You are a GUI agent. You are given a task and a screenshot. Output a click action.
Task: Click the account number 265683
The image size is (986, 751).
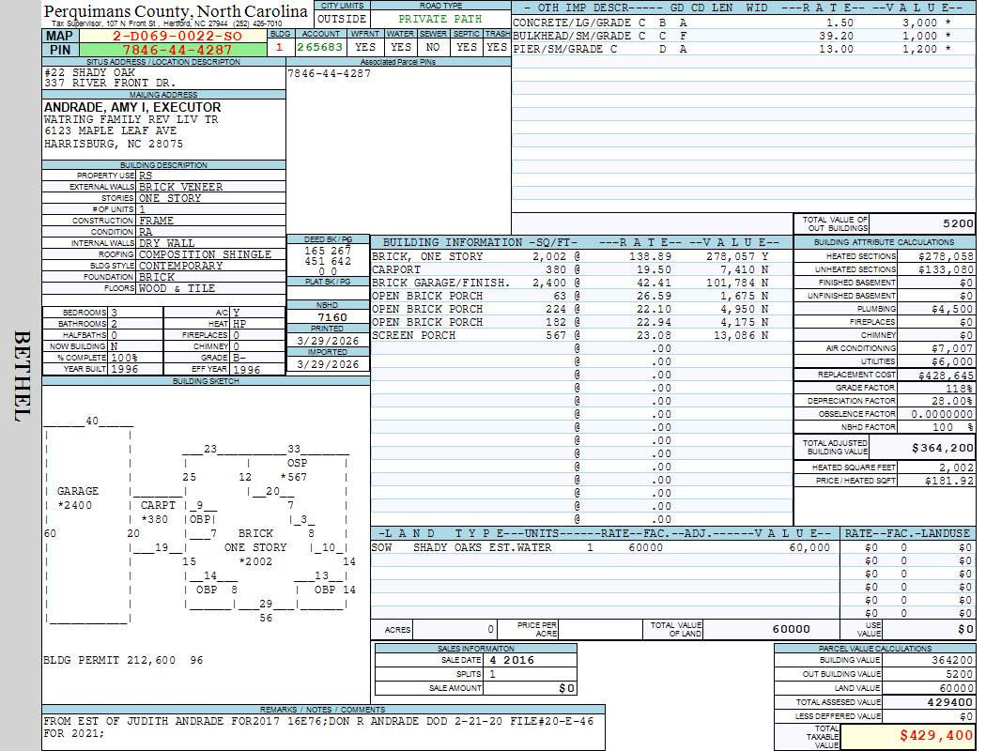tap(319, 47)
